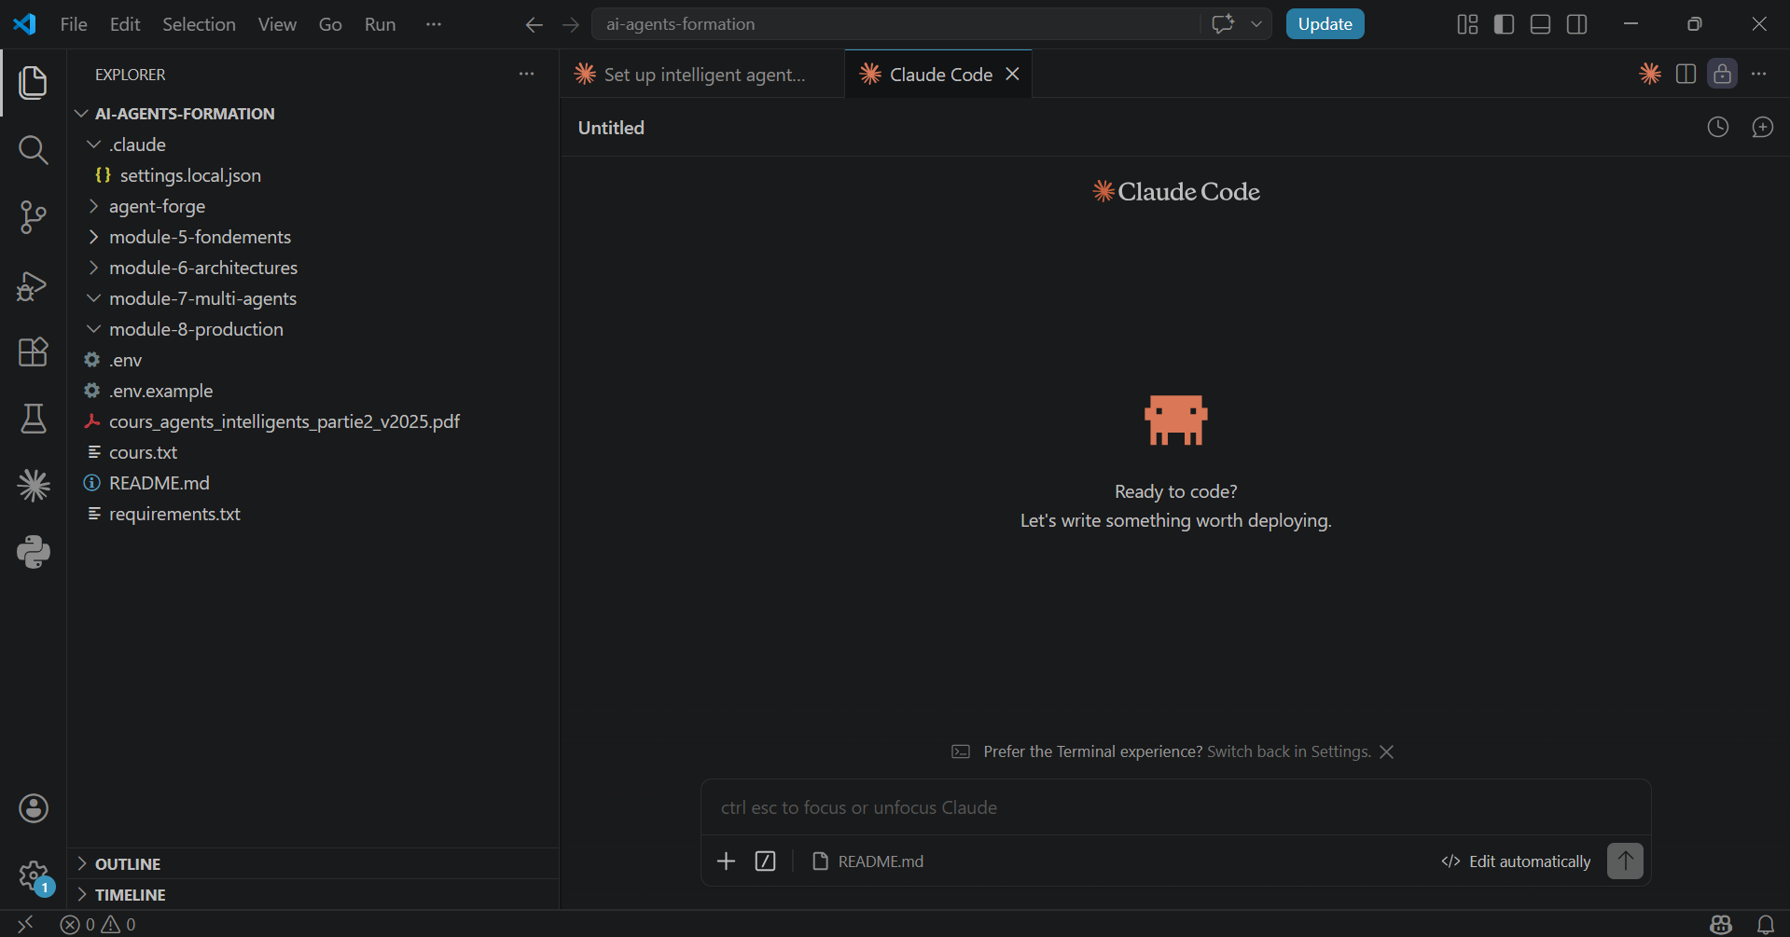Open the Python extension icon
The height and width of the screenshot is (937, 1790).
pyautogui.click(x=34, y=553)
